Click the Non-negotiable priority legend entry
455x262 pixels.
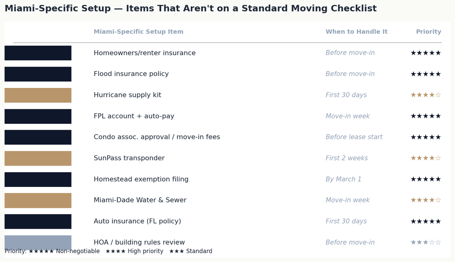64,251
